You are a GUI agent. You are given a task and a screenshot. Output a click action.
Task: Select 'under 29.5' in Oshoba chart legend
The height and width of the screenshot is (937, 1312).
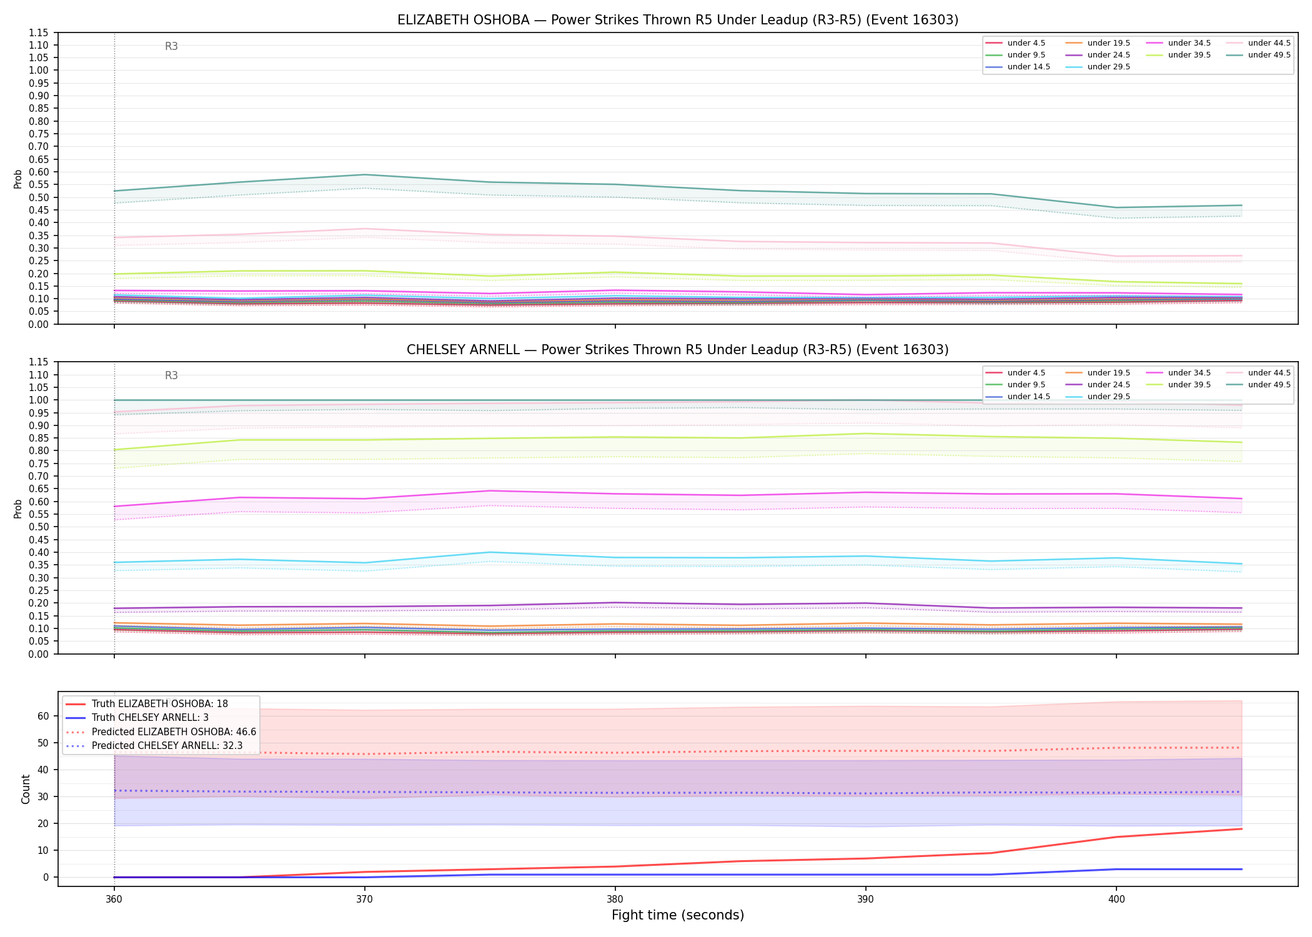pyautogui.click(x=1097, y=67)
